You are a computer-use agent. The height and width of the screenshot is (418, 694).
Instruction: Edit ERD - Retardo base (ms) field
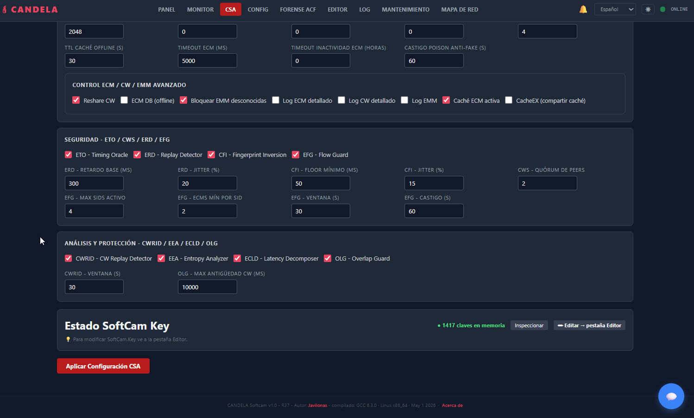click(94, 183)
